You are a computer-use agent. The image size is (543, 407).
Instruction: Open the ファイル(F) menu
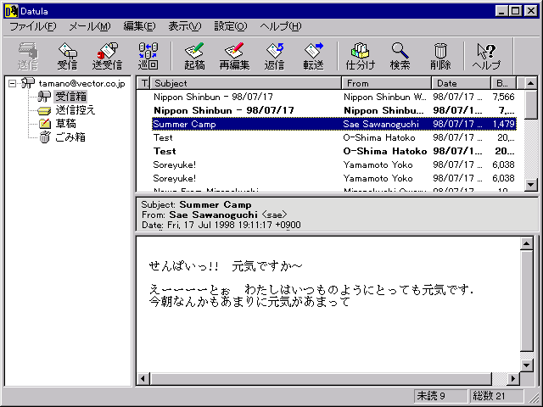[x=33, y=26]
